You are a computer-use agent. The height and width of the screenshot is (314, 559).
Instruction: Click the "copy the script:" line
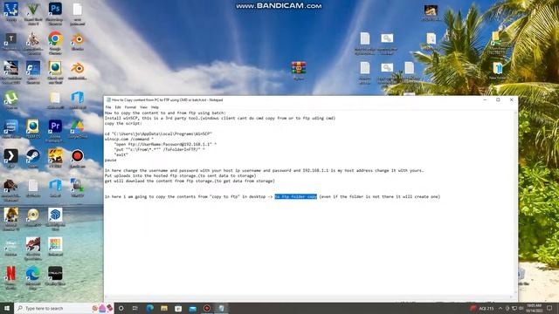pos(123,124)
